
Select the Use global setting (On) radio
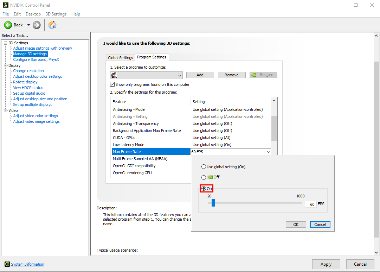tap(204, 167)
